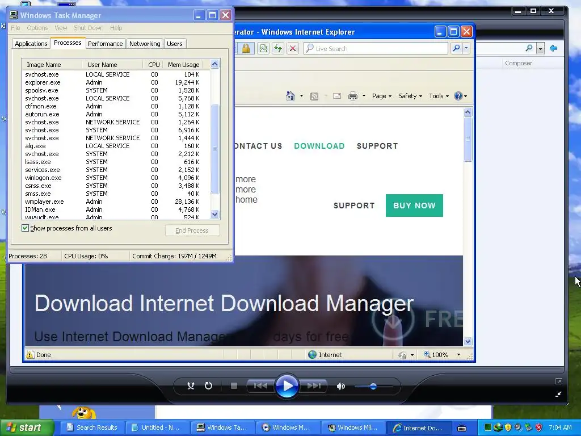Open the Page dropdown menu
Screen dimensions: 581x436
(382, 96)
